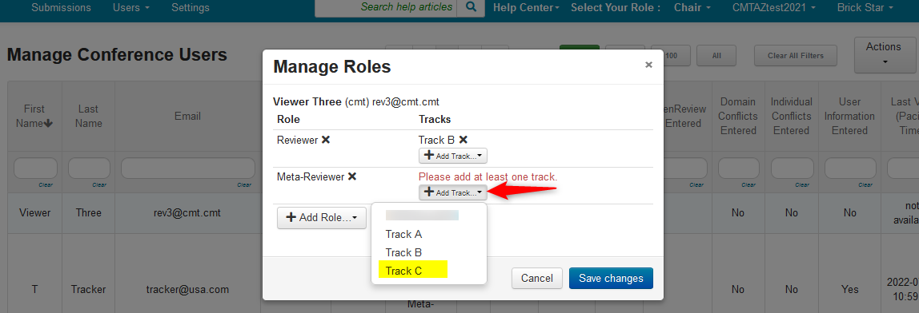919x313 pixels.
Task: Remove the Reviewer role with its X icon
Action: [x=326, y=140]
